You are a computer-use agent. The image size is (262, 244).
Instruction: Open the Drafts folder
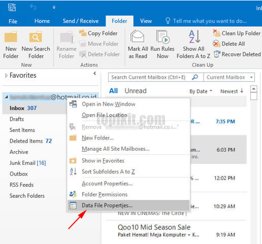click(17, 119)
